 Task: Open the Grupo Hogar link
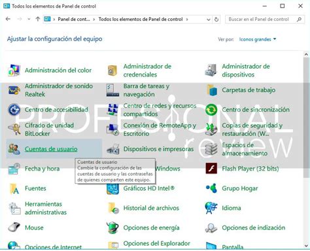tap(240, 188)
